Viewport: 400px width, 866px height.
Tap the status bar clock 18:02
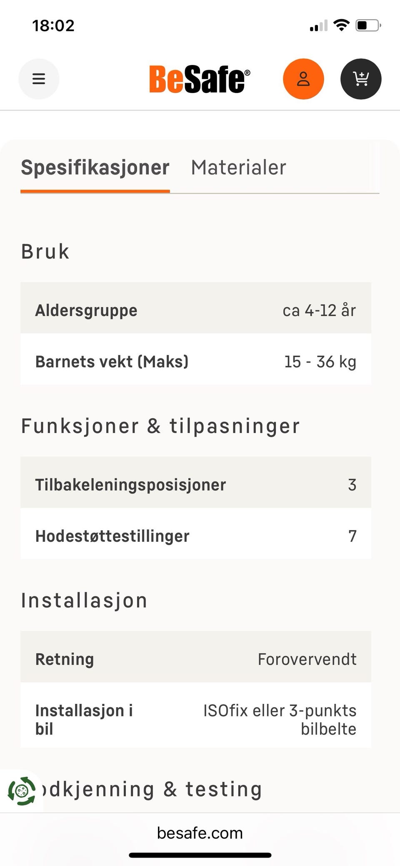pyautogui.click(x=53, y=26)
